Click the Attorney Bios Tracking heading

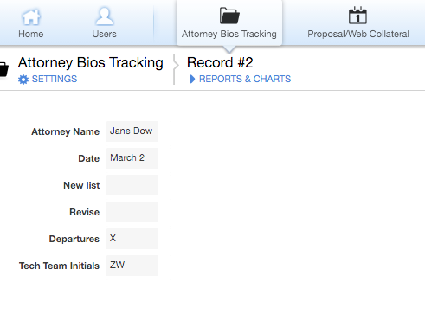(91, 62)
